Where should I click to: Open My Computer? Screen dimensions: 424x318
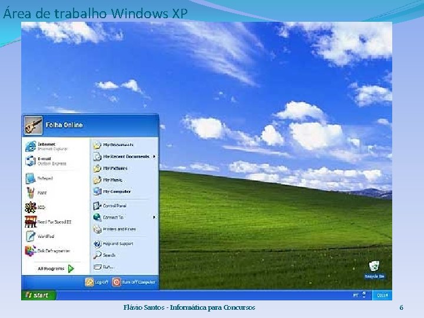coord(112,191)
